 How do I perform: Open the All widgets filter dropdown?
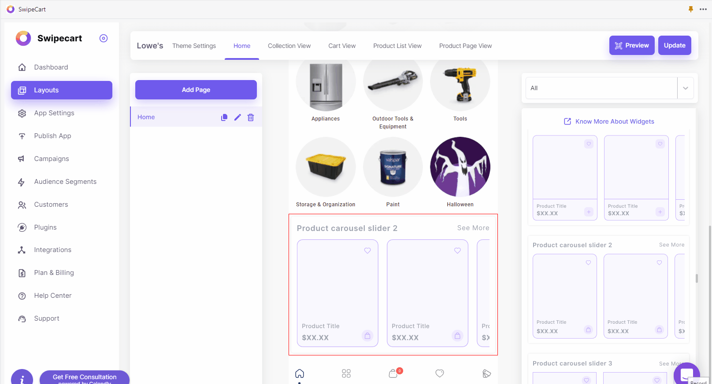(x=609, y=88)
